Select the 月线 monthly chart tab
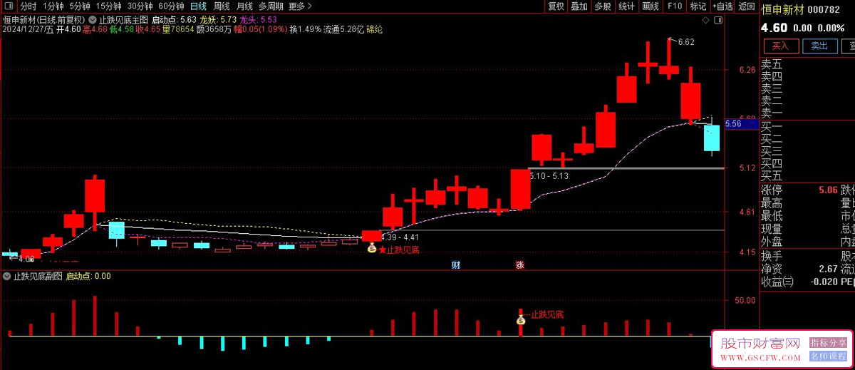The image size is (855, 370). pyautogui.click(x=244, y=6)
